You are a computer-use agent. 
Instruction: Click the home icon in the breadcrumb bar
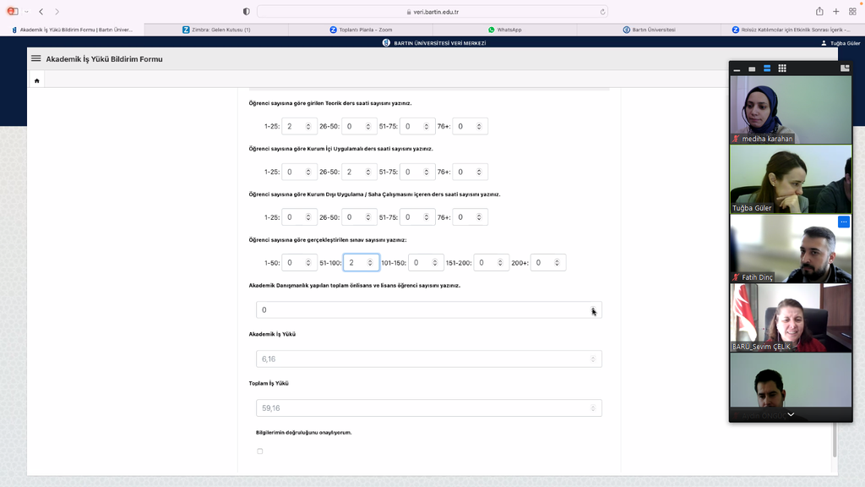(x=36, y=81)
